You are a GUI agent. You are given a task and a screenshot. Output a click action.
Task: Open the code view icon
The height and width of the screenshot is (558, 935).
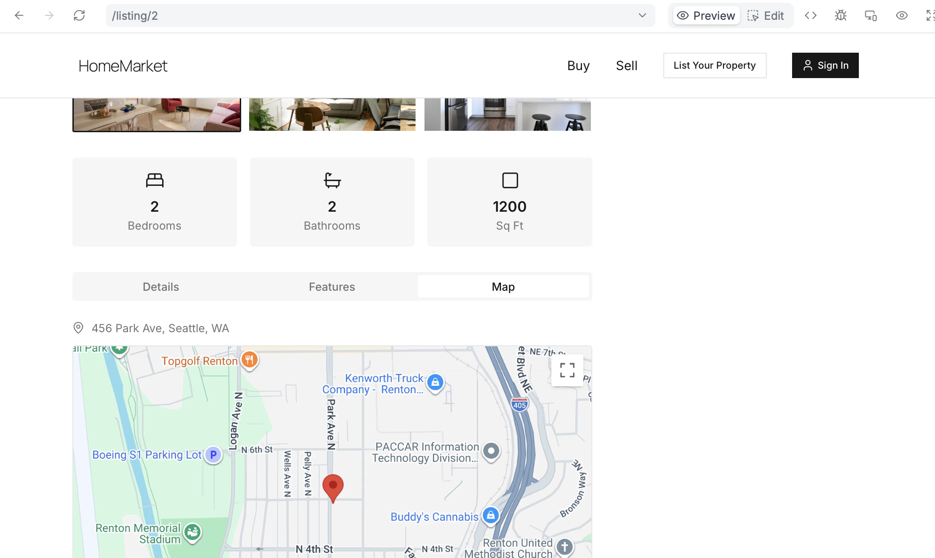pos(810,16)
